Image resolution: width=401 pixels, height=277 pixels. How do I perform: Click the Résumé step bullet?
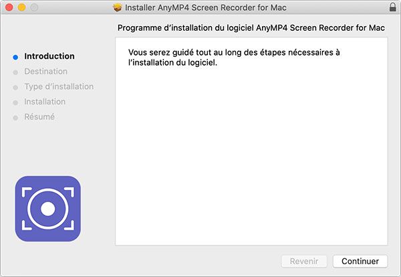point(15,118)
